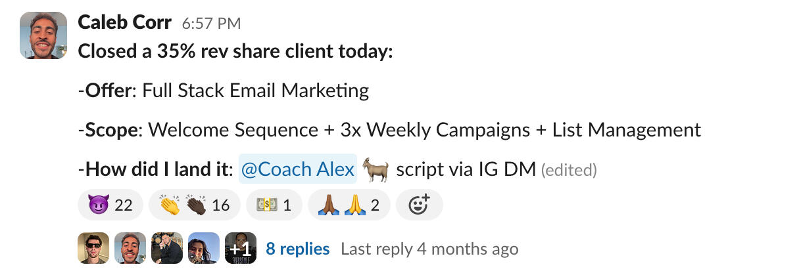Click the fourth thread replier avatar
Image resolution: width=801 pixels, height=273 pixels.
pyautogui.click(x=204, y=249)
